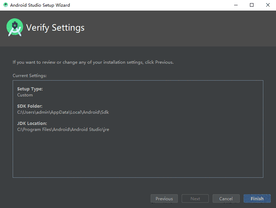Click the Android Studio logo in header

pyautogui.click(x=15, y=27)
